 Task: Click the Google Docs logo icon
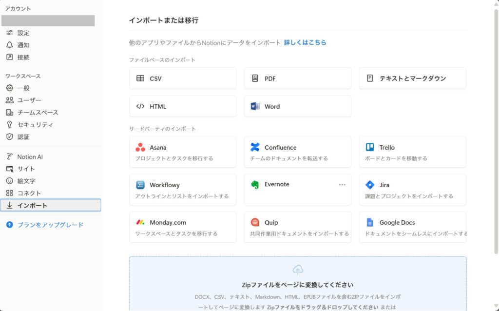[370, 222]
